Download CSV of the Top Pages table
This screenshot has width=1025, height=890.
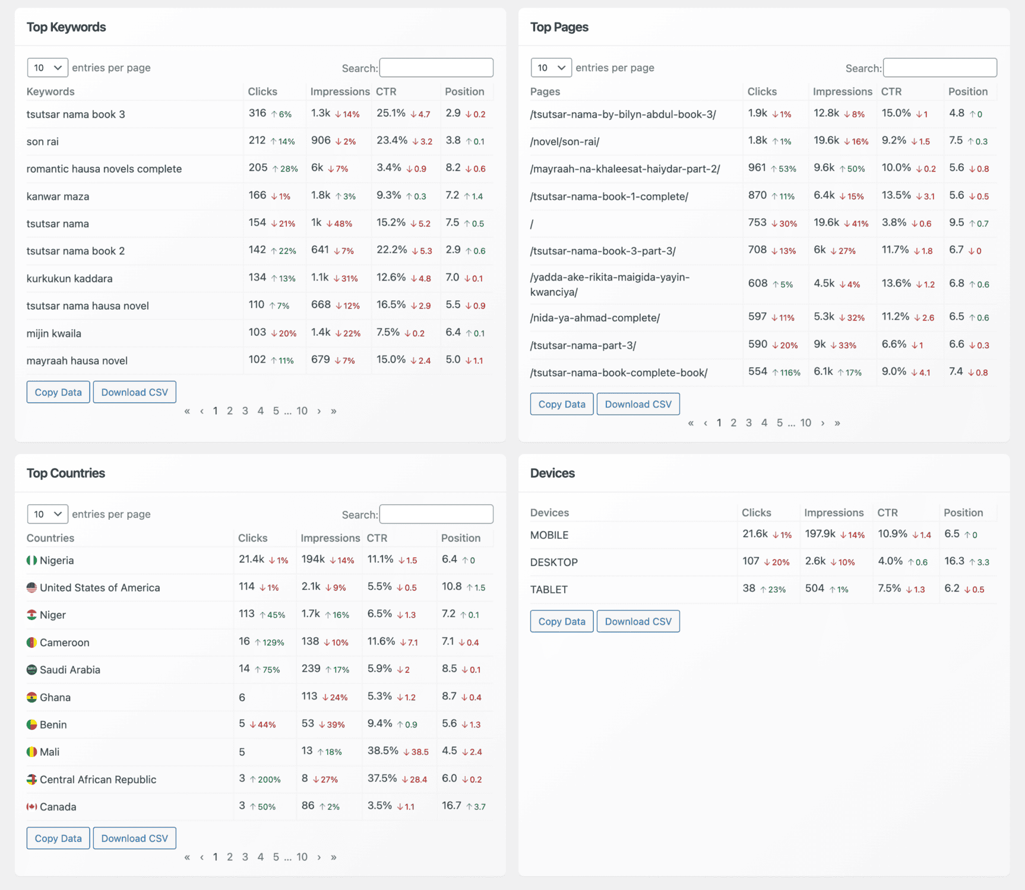638,404
